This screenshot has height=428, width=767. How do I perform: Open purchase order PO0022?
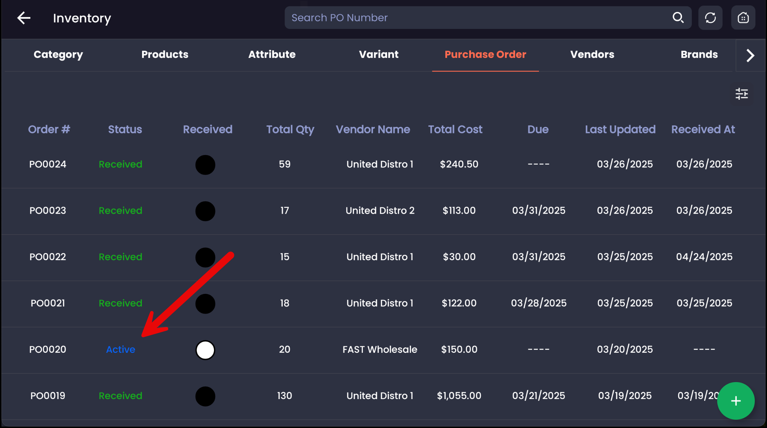coord(48,257)
